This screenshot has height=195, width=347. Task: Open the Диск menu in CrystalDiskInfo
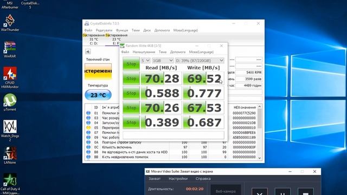coord(147,30)
